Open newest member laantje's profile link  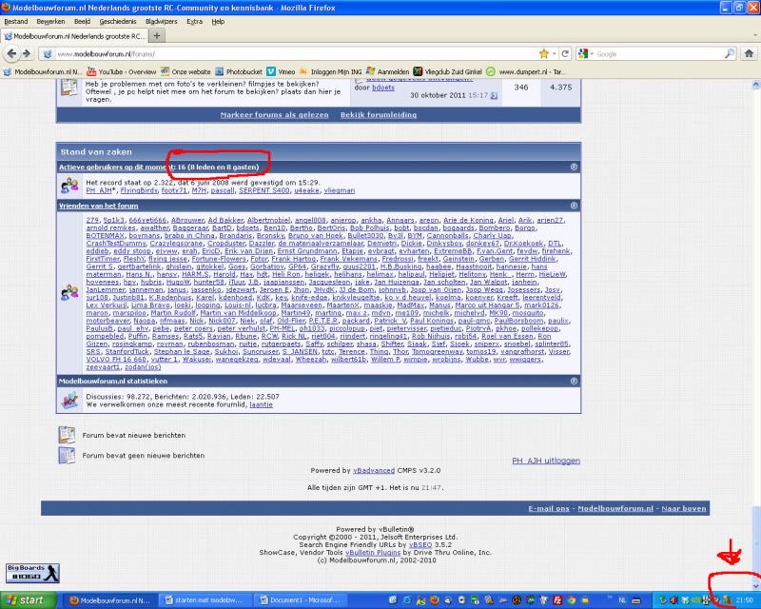[x=261, y=404]
